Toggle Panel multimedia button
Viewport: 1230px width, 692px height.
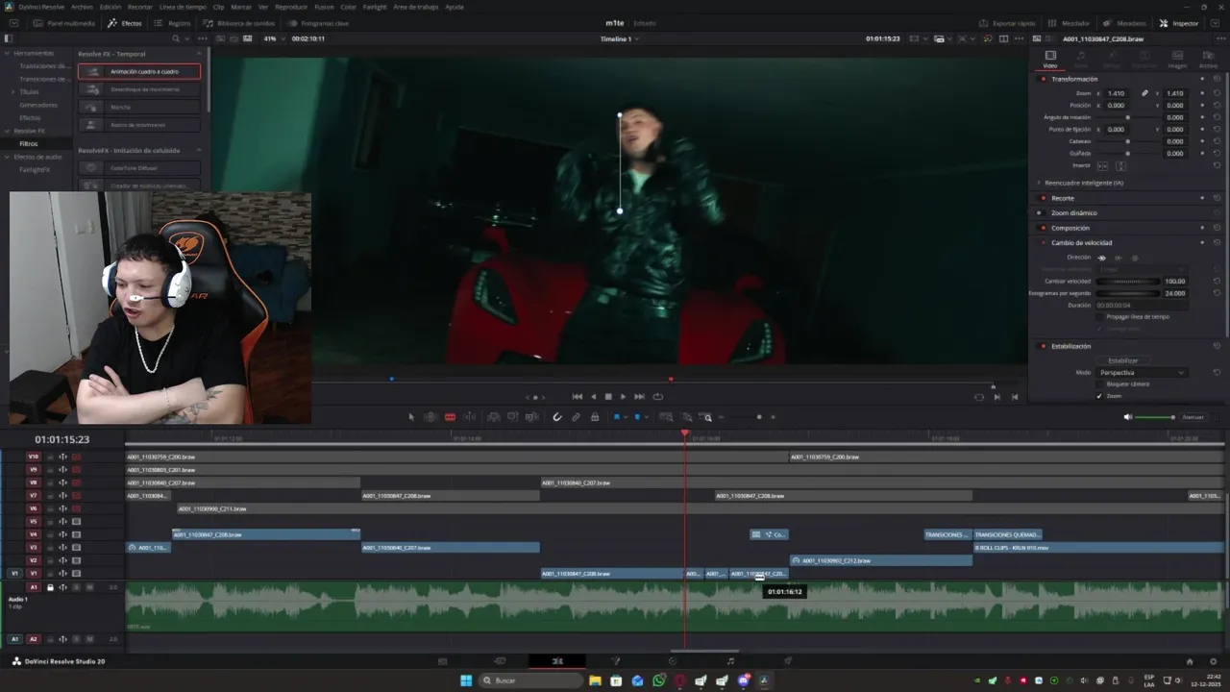pos(63,23)
